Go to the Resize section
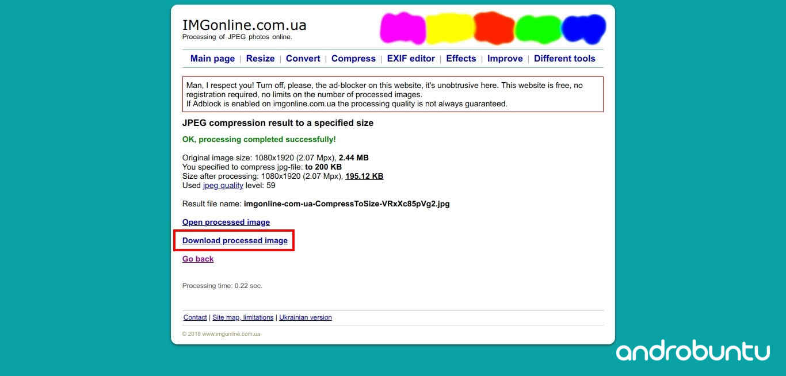 [260, 59]
